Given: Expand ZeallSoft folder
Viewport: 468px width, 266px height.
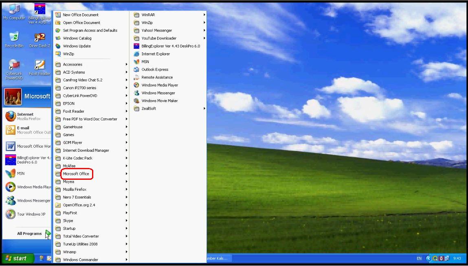Looking at the screenshot, I should coord(169,109).
